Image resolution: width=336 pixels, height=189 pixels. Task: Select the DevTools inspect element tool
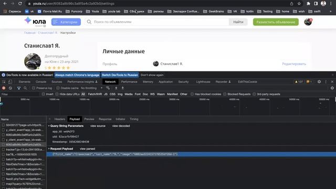[4, 82]
